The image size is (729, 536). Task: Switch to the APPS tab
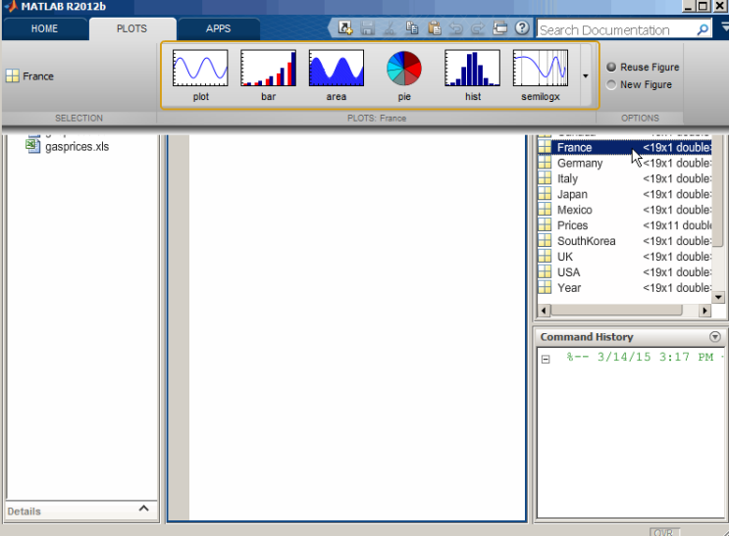(x=219, y=28)
